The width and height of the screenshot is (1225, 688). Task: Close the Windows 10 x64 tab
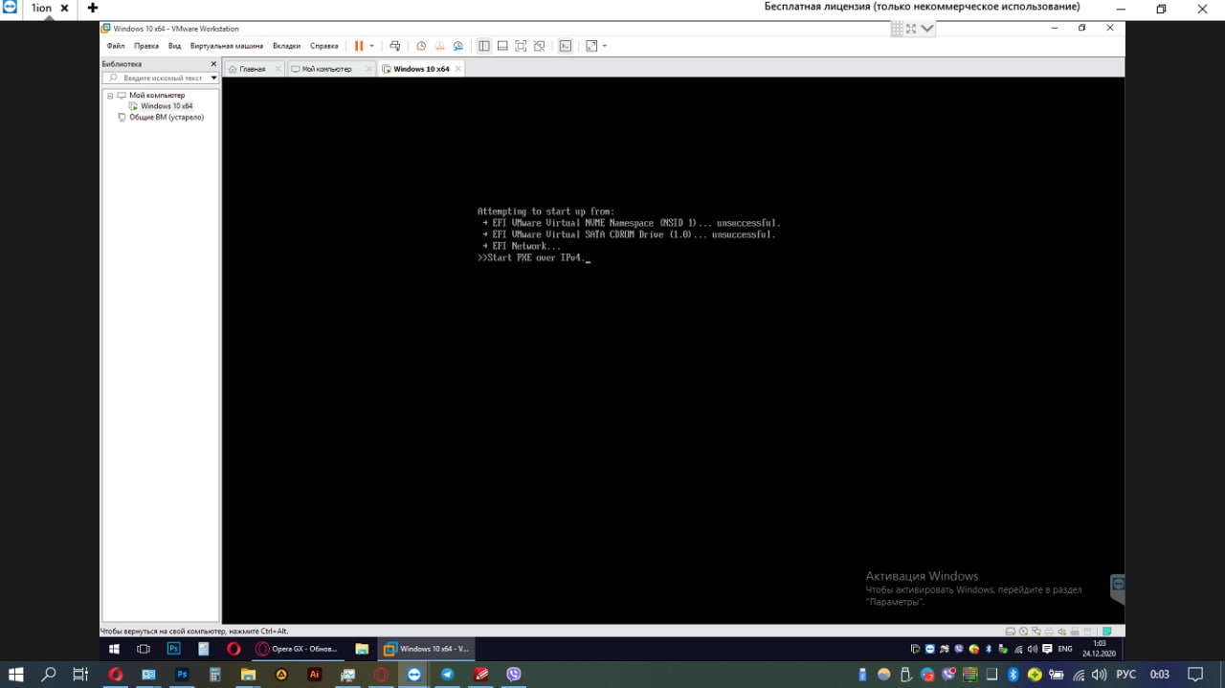tap(458, 69)
